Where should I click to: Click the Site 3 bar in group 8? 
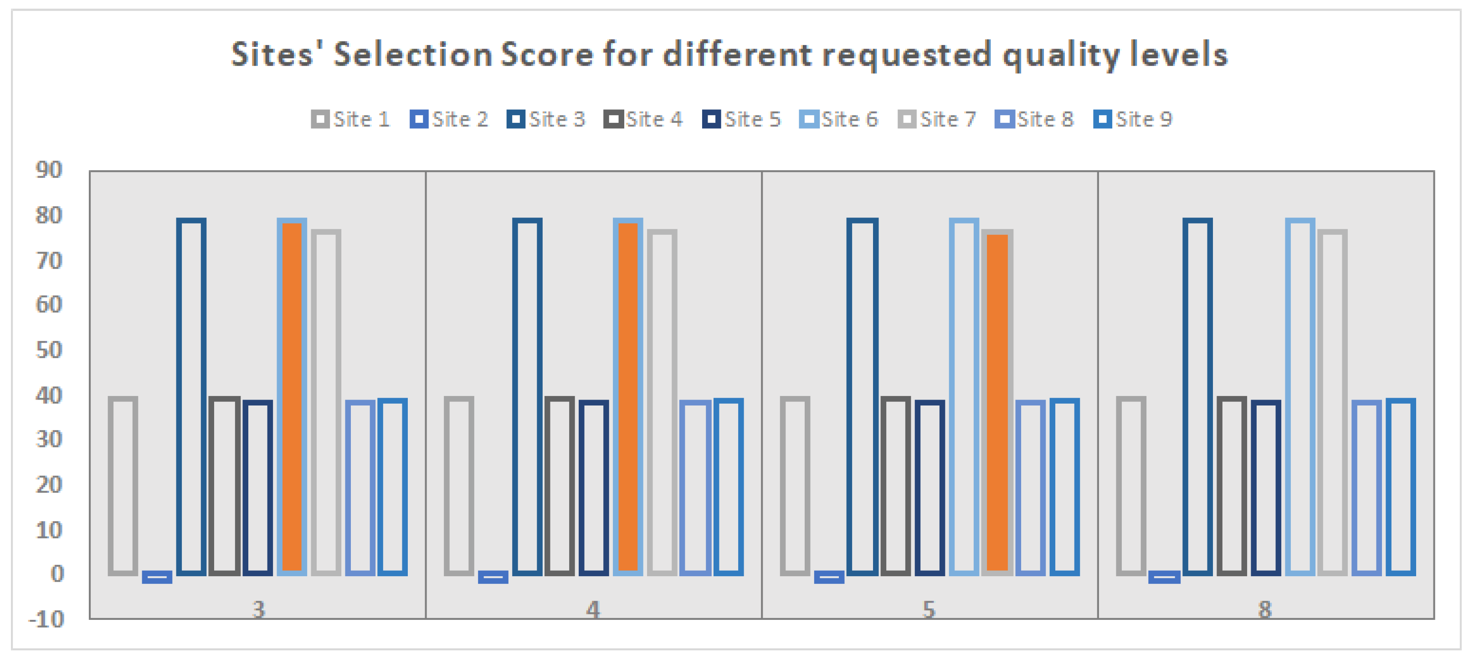[x=1197, y=396]
